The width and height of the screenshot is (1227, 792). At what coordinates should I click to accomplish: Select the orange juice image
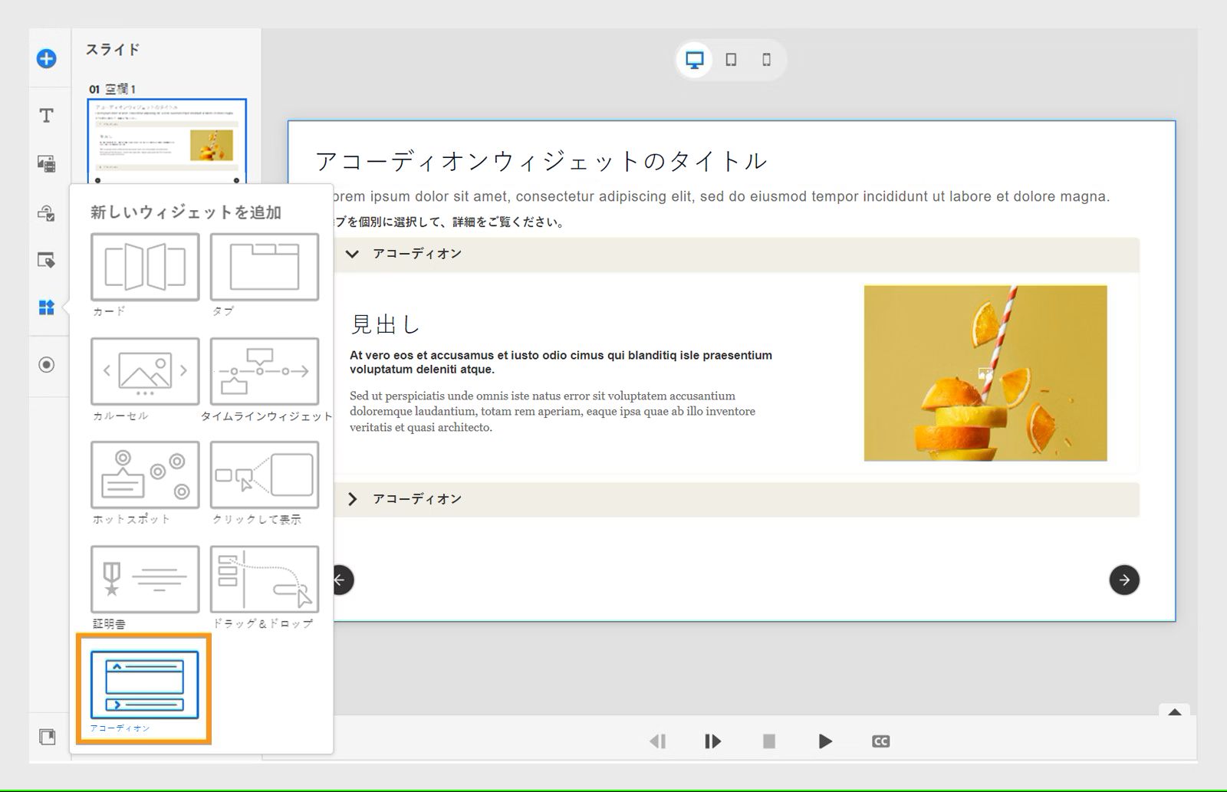click(985, 373)
